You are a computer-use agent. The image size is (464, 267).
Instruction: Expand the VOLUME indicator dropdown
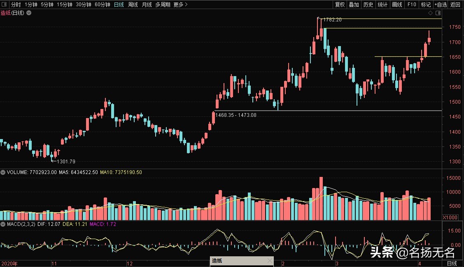tap(3, 172)
